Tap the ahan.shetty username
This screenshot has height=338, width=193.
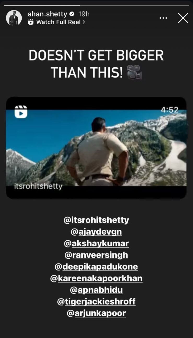(x=48, y=14)
